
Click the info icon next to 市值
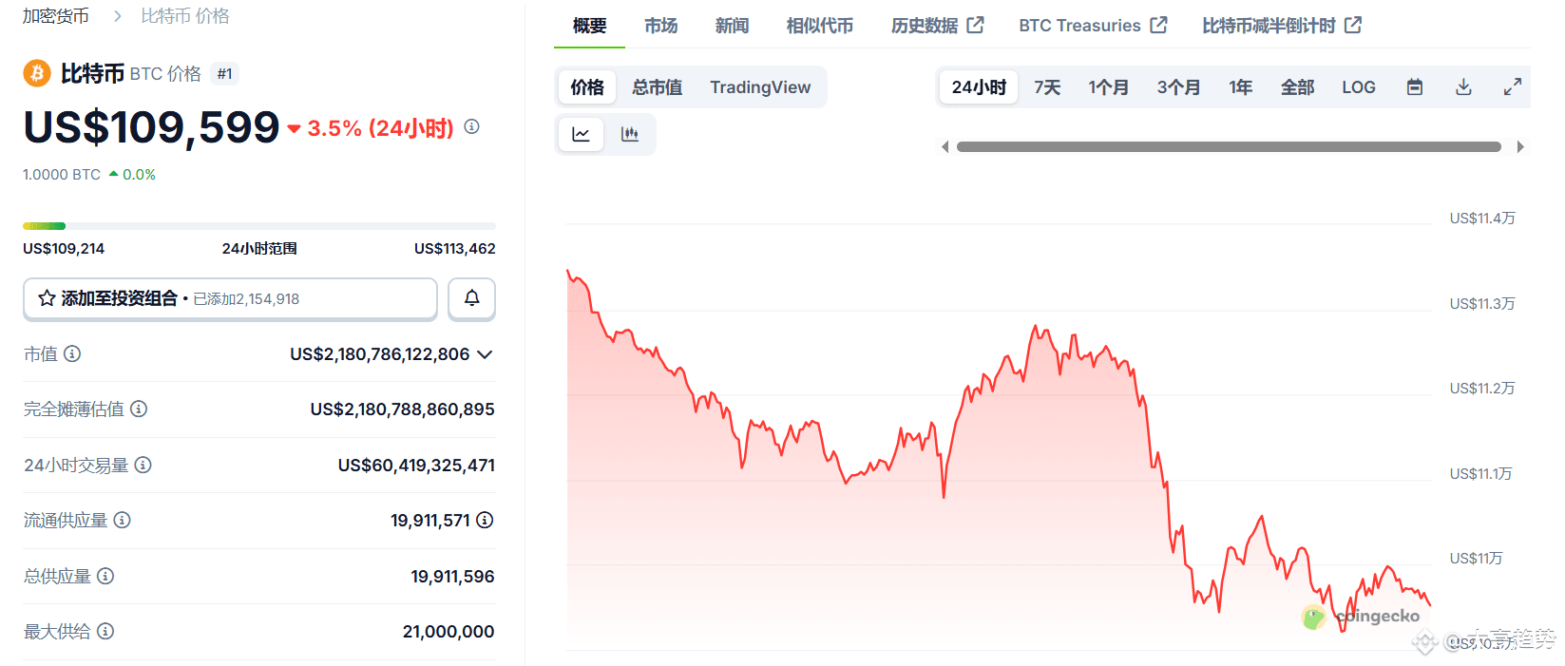coord(72,353)
